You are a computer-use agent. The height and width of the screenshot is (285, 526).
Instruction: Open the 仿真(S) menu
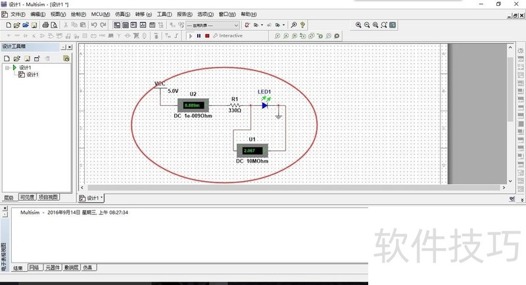tap(122, 14)
